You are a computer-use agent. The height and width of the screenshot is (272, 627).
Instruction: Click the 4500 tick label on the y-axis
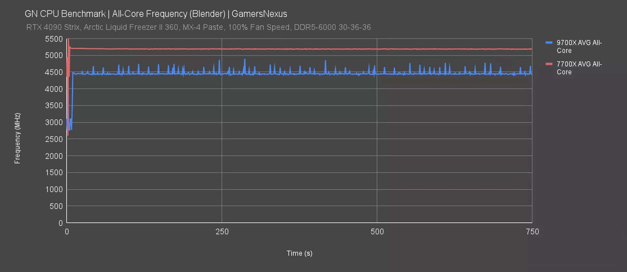coord(54,72)
